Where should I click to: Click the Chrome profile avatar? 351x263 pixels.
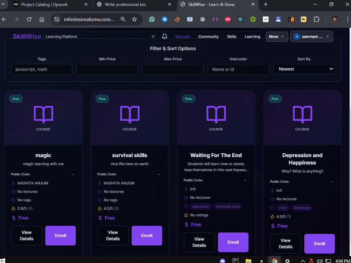[x=335, y=19]
